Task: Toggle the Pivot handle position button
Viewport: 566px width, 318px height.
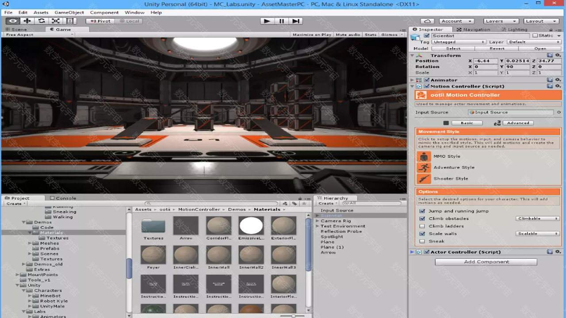Action: click(x=101, y=21)
